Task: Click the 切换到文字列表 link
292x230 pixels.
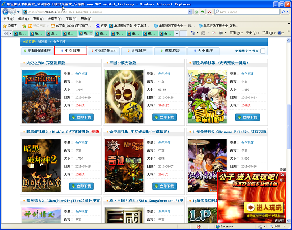Action: 247,51
